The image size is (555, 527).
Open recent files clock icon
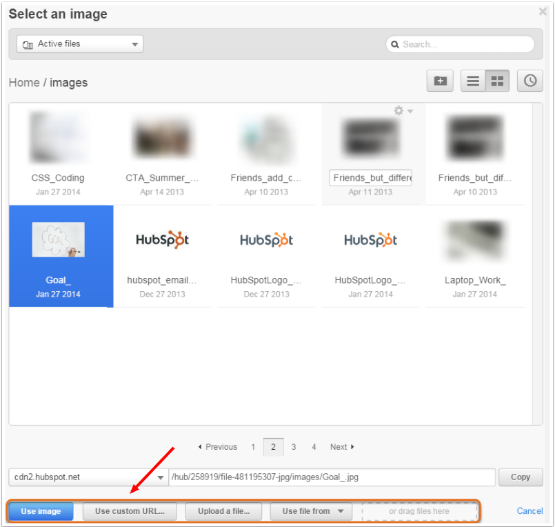(x=530, y=81)
